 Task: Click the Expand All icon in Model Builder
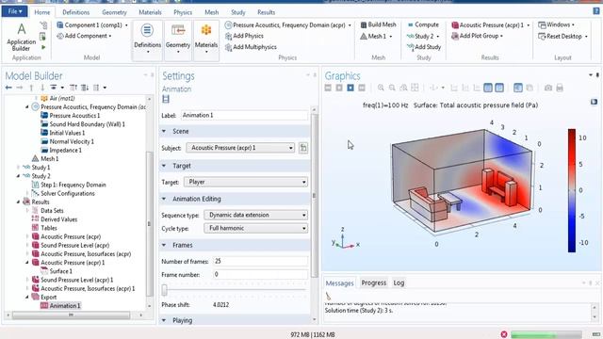pyautogui.click(x=85, y=88)
